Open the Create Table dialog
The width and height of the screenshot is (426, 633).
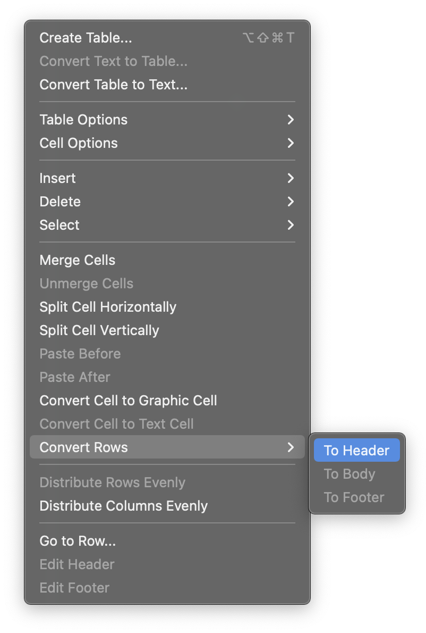coord(86,38)
